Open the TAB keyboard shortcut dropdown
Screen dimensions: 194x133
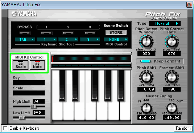(25, 39)
